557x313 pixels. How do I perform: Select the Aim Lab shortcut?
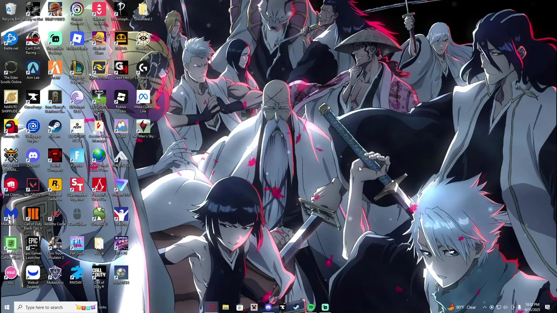coord(33,70)
